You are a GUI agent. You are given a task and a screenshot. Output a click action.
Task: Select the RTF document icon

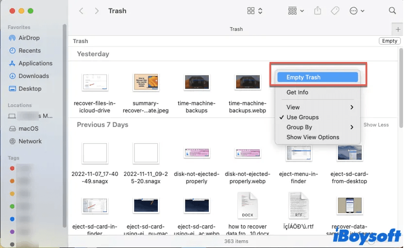point(298,205)
